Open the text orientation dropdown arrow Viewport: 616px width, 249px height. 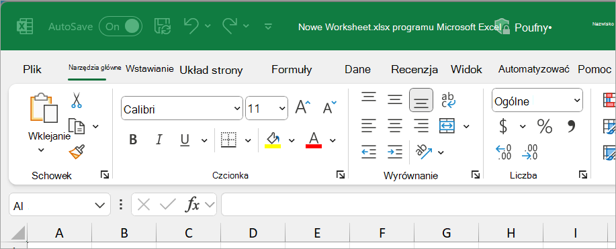pyautogui.click(x=441, y=152)
